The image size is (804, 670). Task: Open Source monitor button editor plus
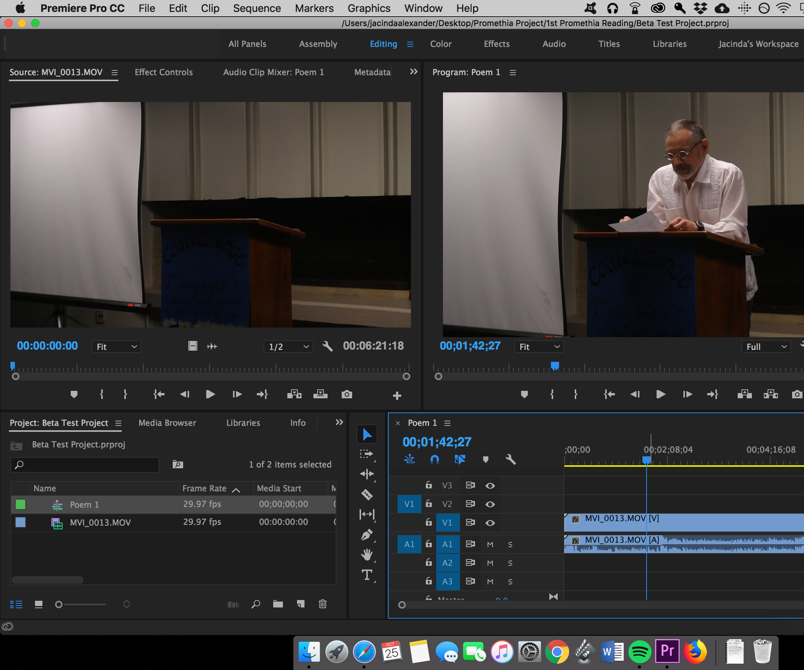coord(397,396)
